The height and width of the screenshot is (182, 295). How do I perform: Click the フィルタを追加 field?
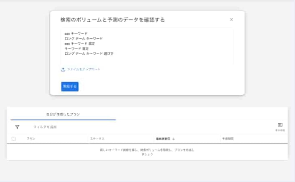45,127
